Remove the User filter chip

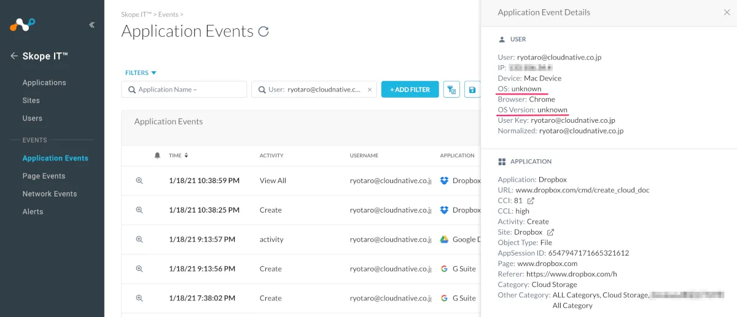(x=370, y=90)
